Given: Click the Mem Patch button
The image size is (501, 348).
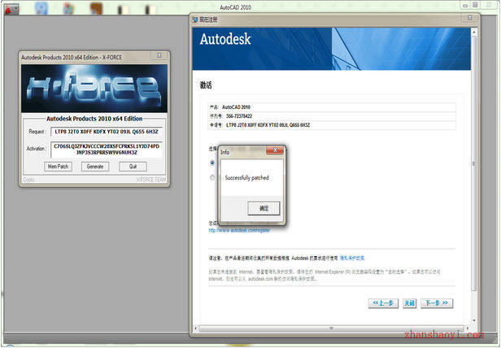Looking at the screenshot, I should (58, 166).
